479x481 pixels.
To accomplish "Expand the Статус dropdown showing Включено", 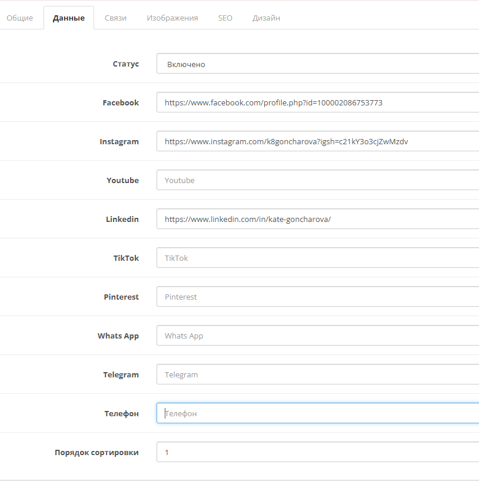I will click(x=318, y=64).
